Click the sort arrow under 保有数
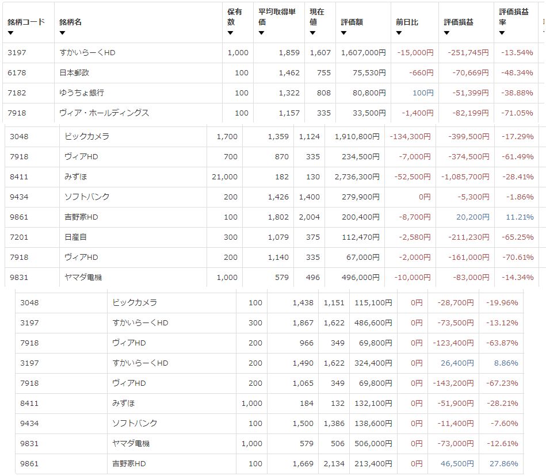The height and width of the screenshot is (476, 546). (x=230, y=33)
